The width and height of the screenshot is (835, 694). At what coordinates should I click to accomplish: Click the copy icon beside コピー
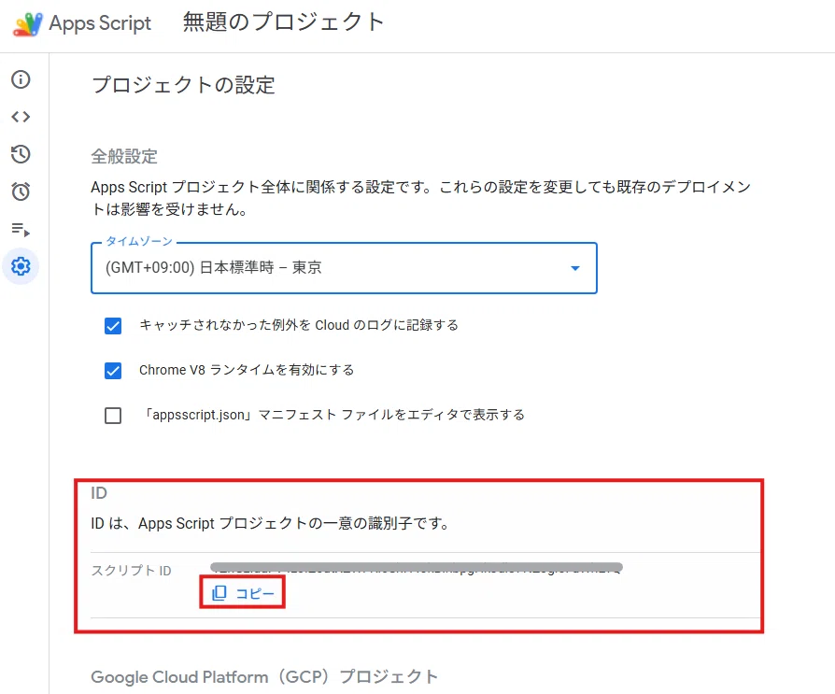tap(219, 593)
